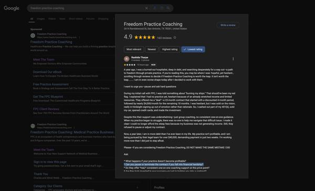Click the review info icon beside 163 reviews
The height and width of the screenshot is (191, 315).
pyautogui.click(x=175, y=38)
